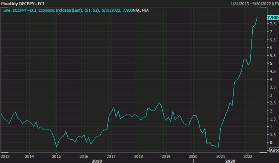
Task: Click the '2021' x-axis year label
Action: (221, 156)
